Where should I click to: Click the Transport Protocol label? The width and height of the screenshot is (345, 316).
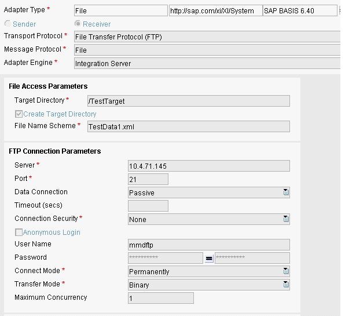point(33,36)
